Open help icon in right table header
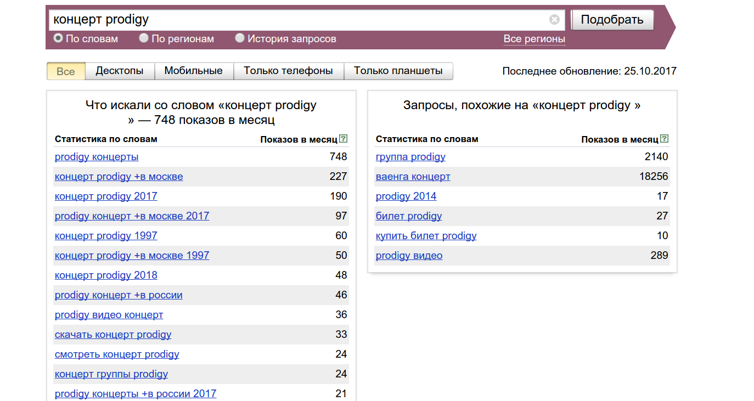Viewport: 754px width, 401px height. click(665, 139)
